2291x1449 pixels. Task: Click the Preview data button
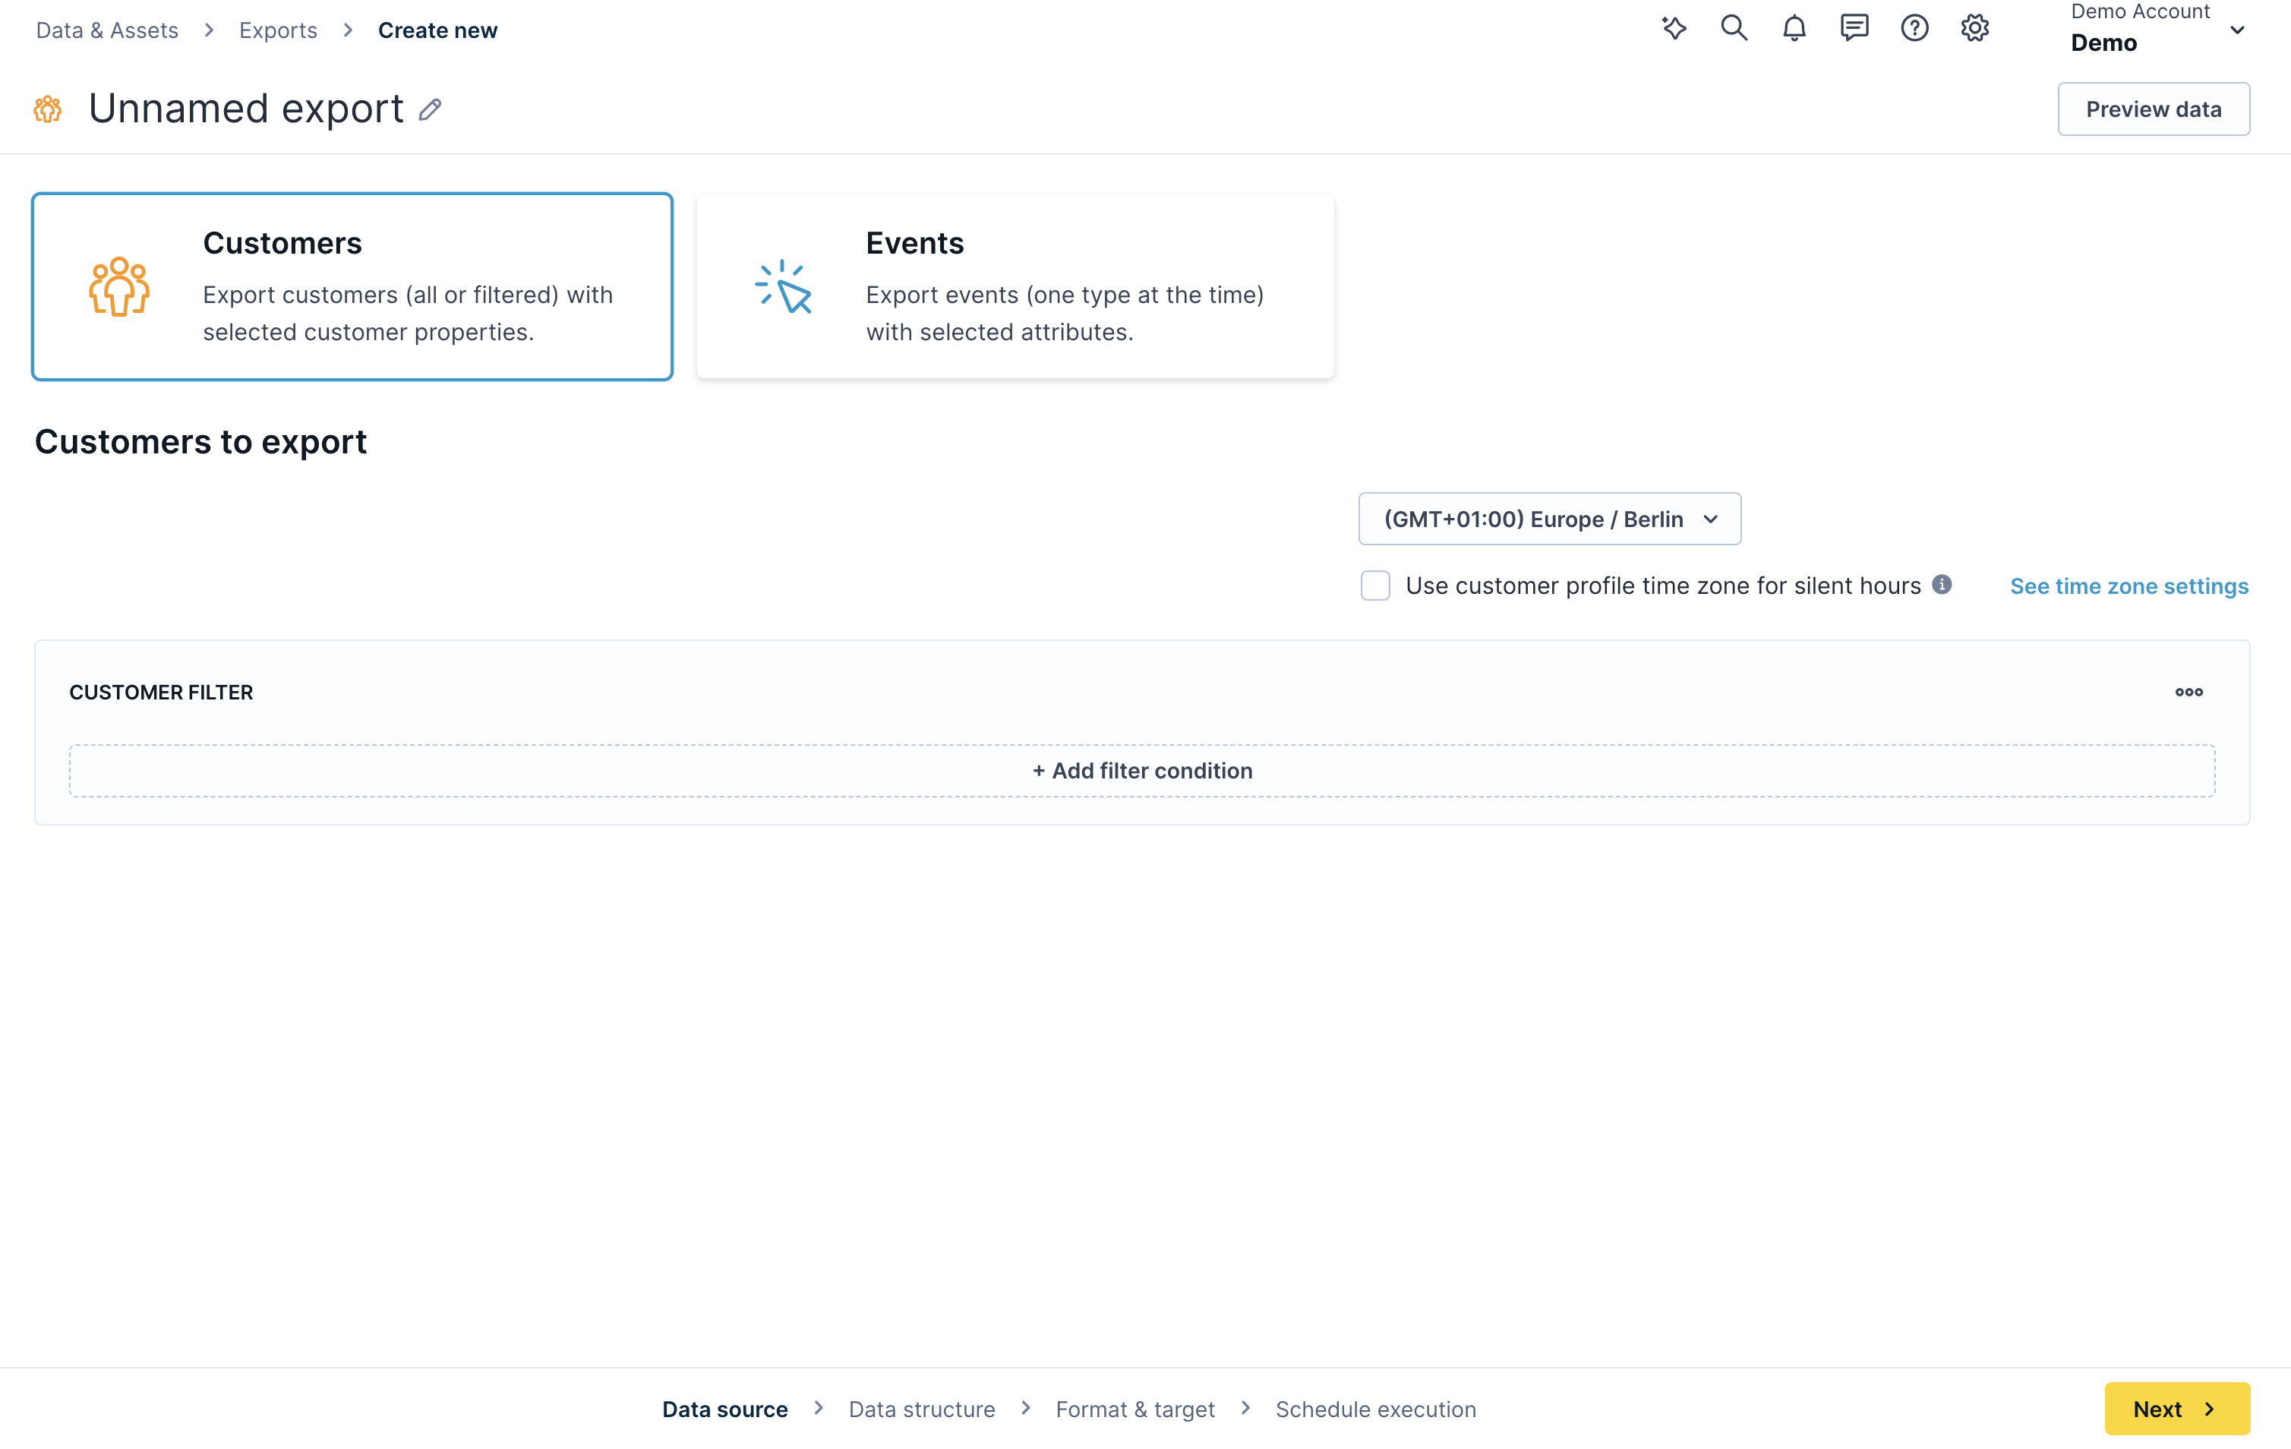click(2153, 109)
